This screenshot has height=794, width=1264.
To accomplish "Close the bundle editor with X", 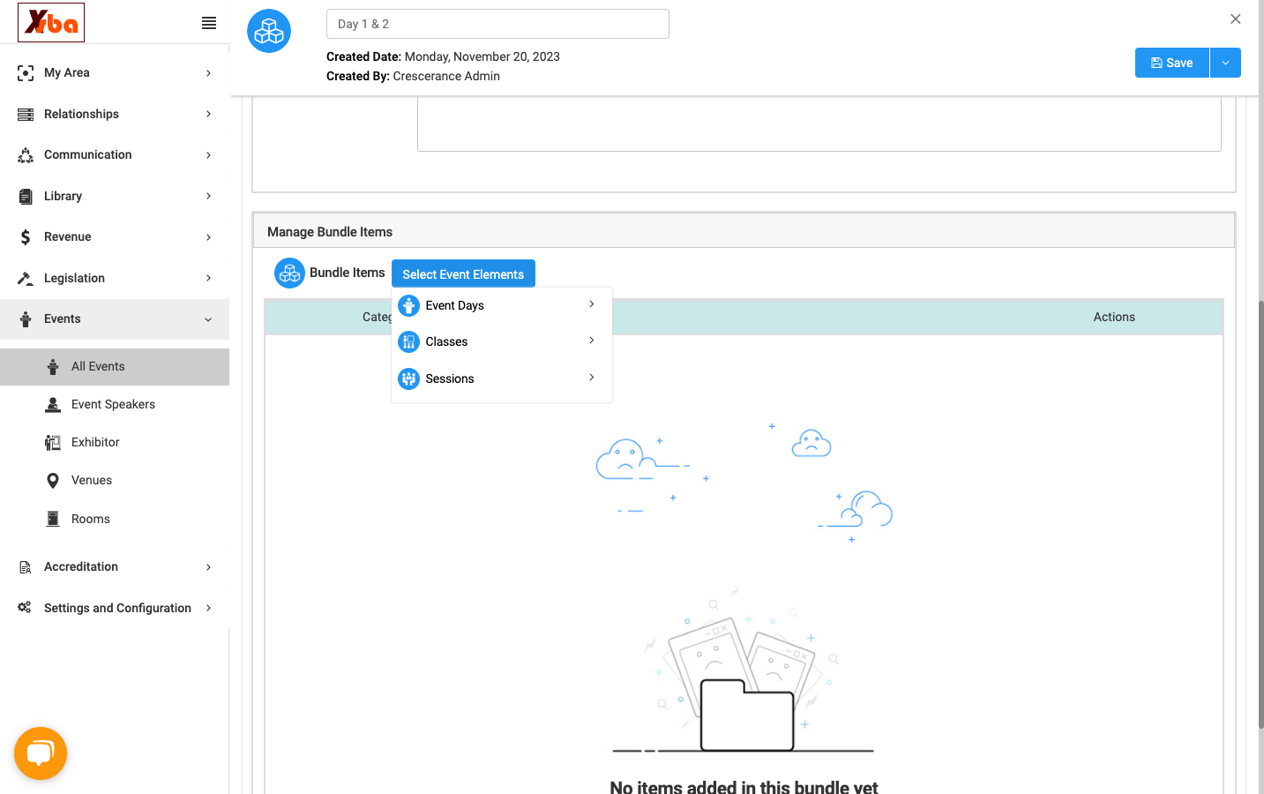I will click(1236, 19).
